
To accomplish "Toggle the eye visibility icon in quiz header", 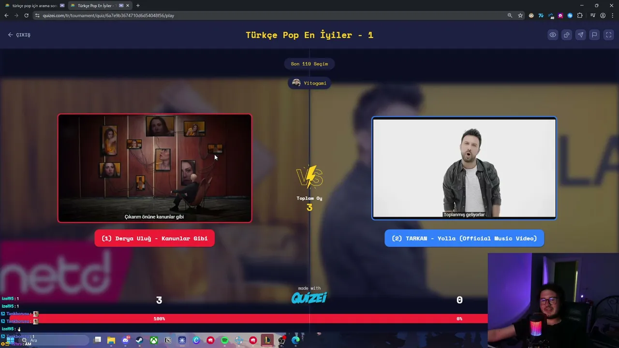I will tap(553, 35).
